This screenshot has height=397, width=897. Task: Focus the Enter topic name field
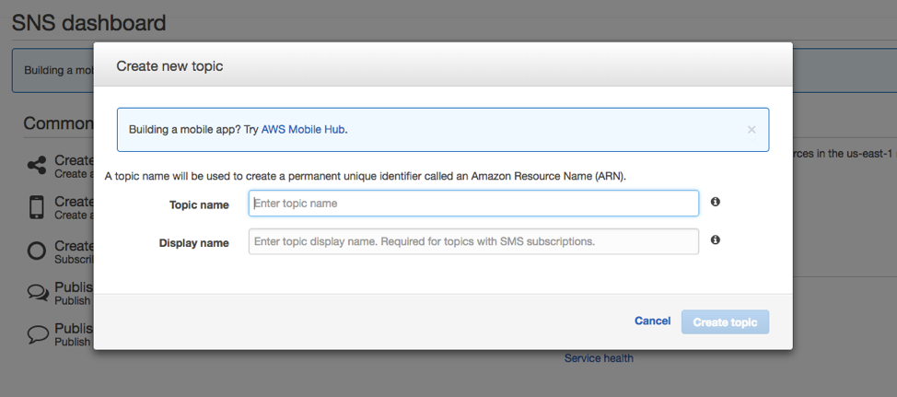473,203
